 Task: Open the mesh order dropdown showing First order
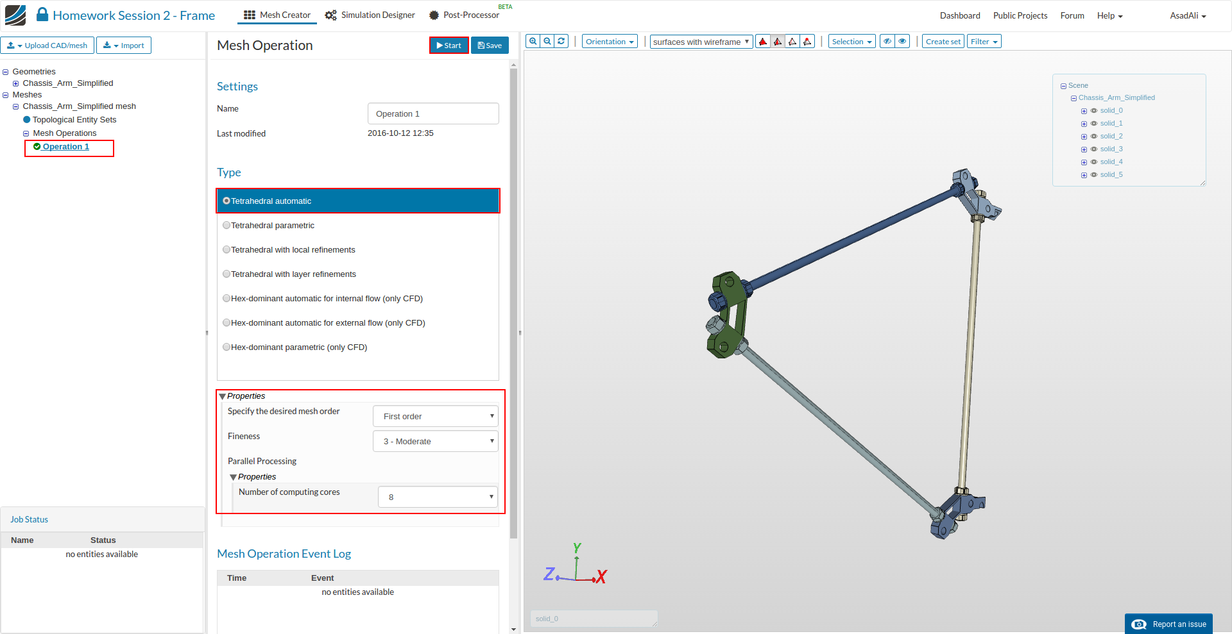436,416
